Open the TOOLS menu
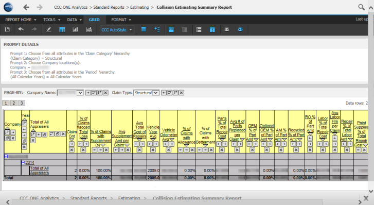Screen dimensions: 374x205 pyautogui.click(x=51, y=20)
